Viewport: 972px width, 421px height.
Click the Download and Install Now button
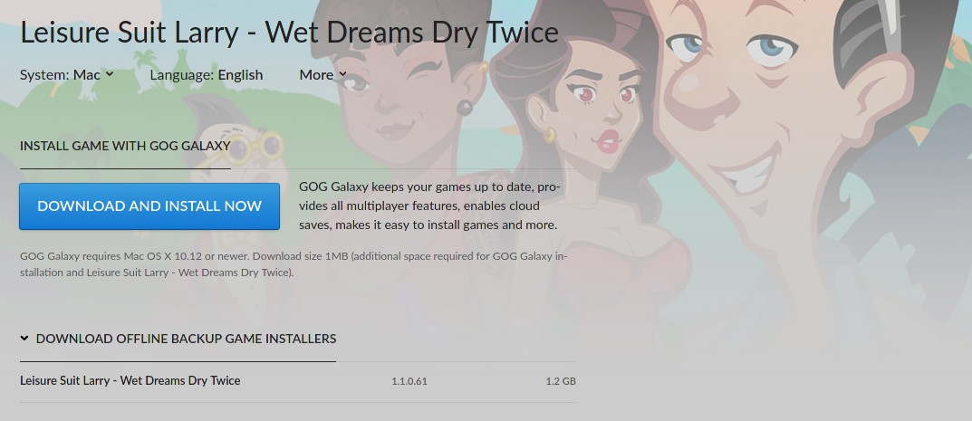pos(149,206)
